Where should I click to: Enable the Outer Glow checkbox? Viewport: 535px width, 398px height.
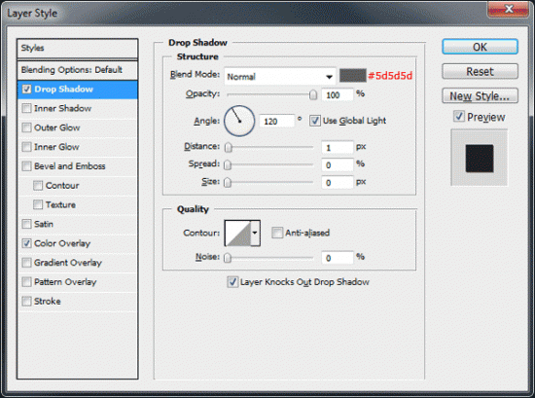pyautogui.click(x=26, y=127)
